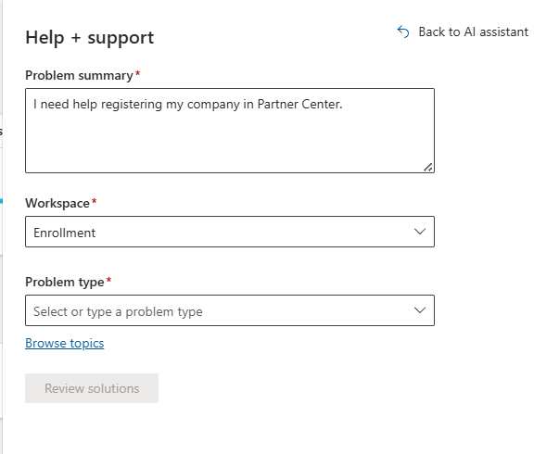Click the Browse topics link
The height and width of the screenshot is (454, 559).
point(64,344)
